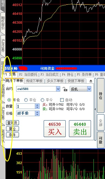Click the 卖出 button at 46440
The height and width of the screenshot is (179, 105).
click(80, 129)
